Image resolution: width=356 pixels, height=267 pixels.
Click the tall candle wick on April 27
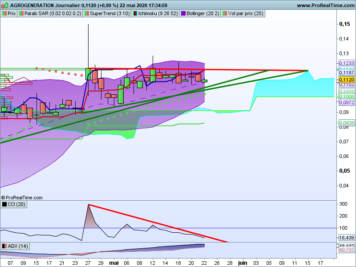pyautogui.click(x=88, y=45)
